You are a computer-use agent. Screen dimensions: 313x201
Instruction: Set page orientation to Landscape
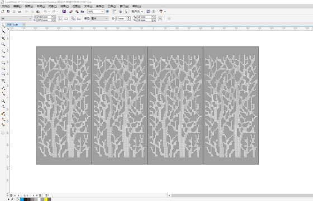[66, 18]
